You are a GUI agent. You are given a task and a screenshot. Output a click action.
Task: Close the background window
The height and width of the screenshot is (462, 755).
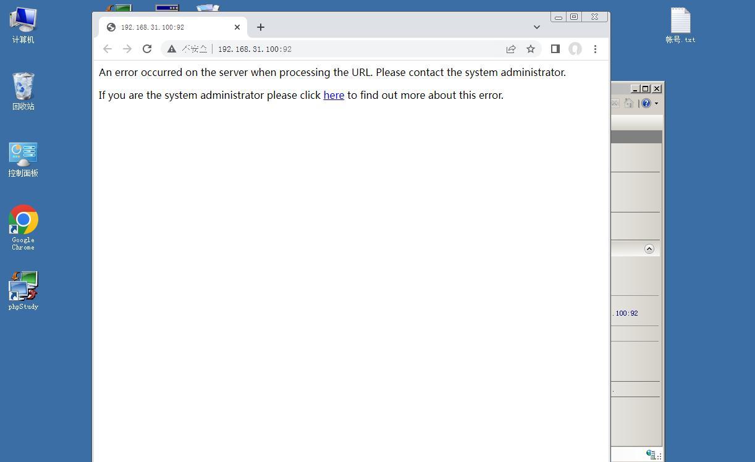click(657, 88)
